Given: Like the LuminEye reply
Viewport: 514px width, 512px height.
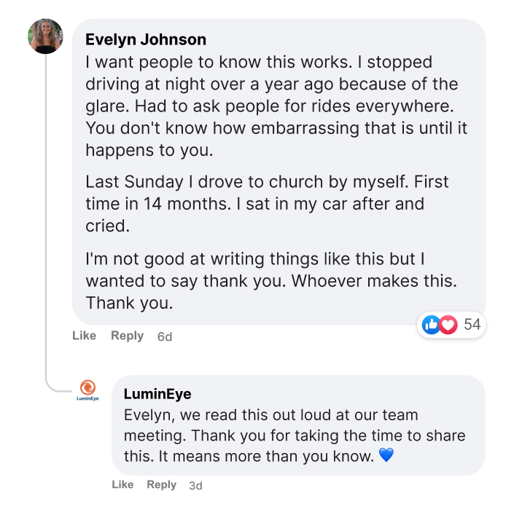Looking at the screenshot, I should point(122,484).
